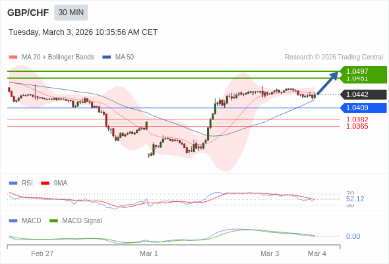Click the '9MA' legend label
Screen dimensions: 389x264
[61, 183]
